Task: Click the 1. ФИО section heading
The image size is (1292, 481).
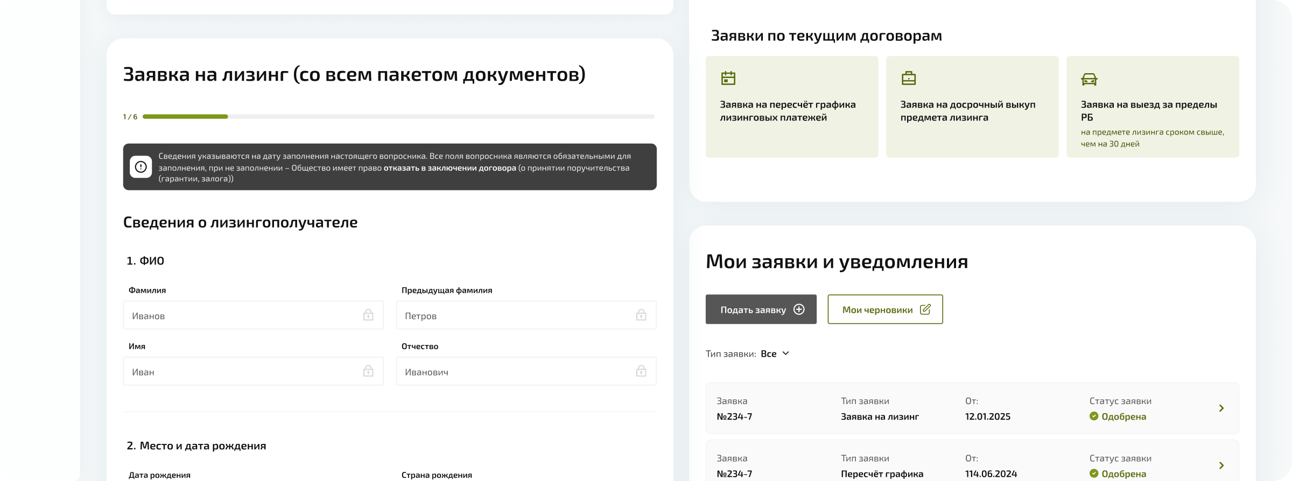Action: click(x=145, y=260)
